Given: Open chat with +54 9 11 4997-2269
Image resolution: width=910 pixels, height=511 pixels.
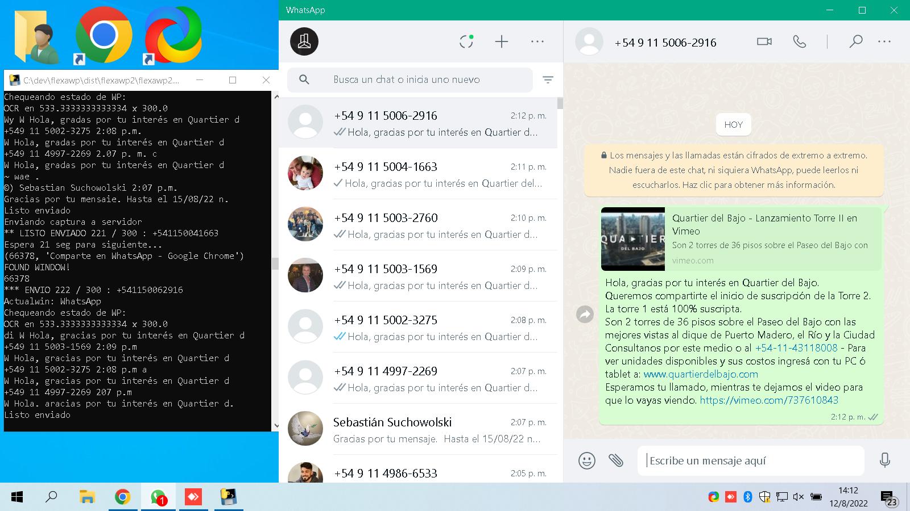Looking at the screenshot, I should point(418,378).
